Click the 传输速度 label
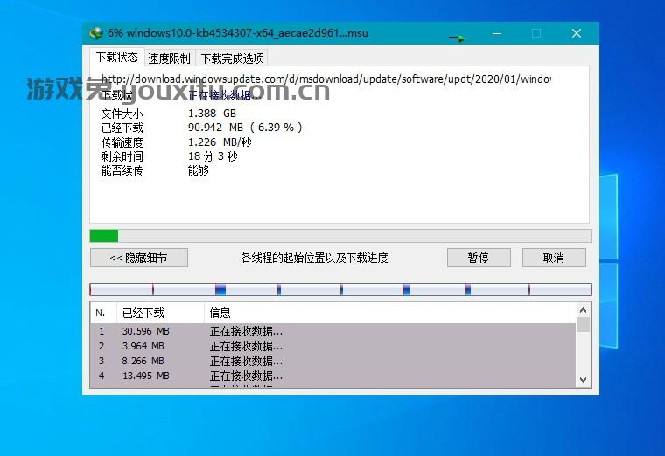665x456 pixels. tap(122, 142)
